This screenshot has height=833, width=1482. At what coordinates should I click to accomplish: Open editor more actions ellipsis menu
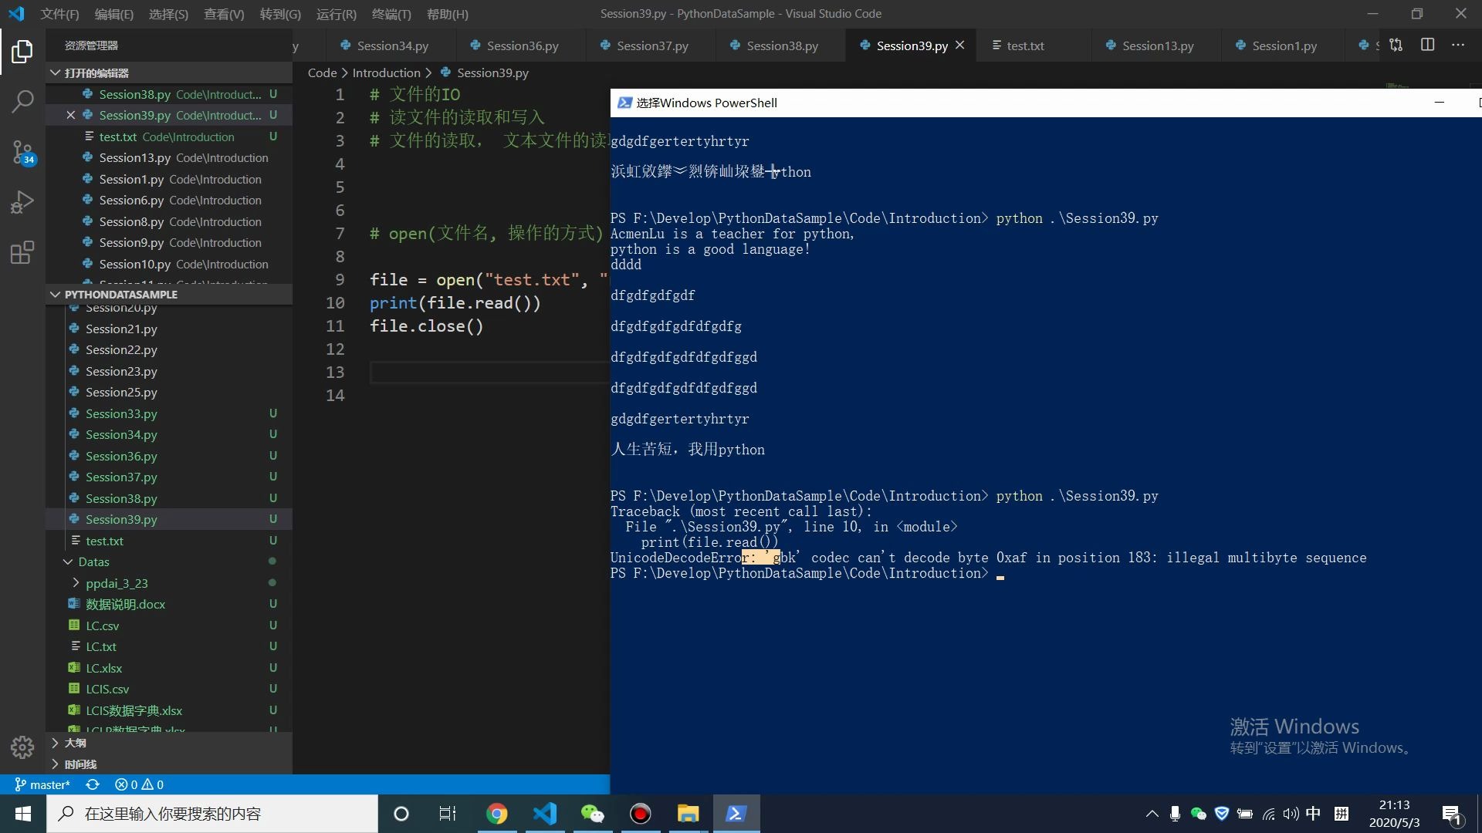pyautogui.click(x=1457, y=45)
